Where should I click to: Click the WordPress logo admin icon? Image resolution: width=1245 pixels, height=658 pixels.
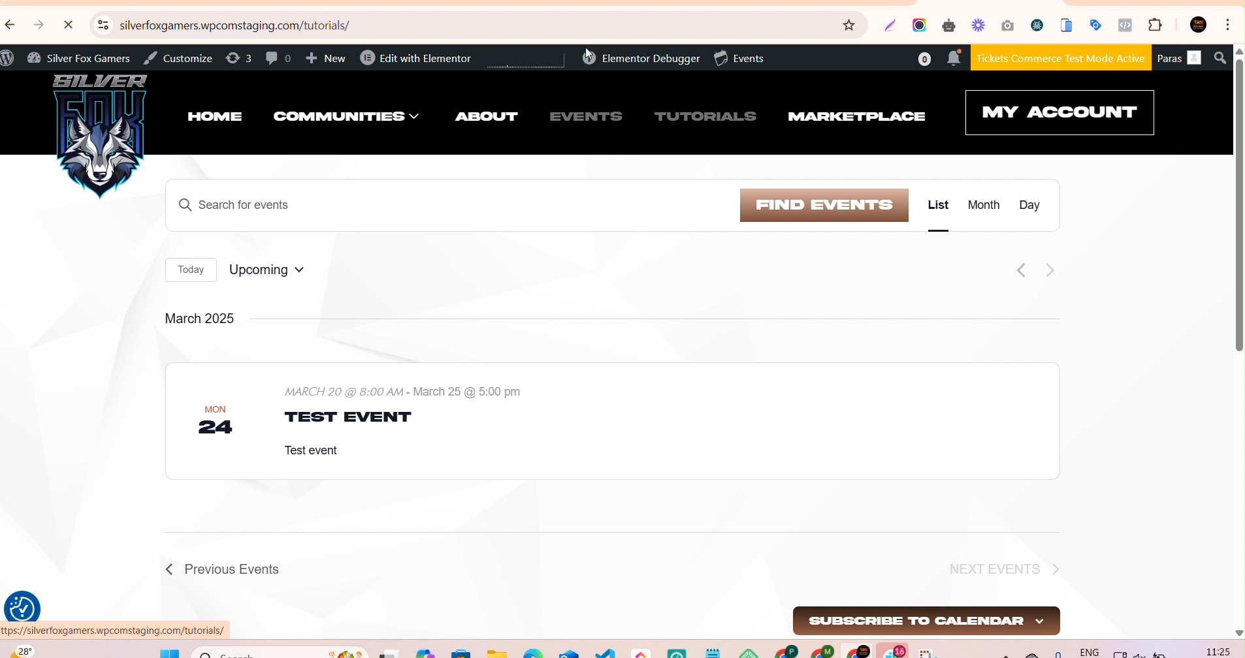(x=8, y=58)
